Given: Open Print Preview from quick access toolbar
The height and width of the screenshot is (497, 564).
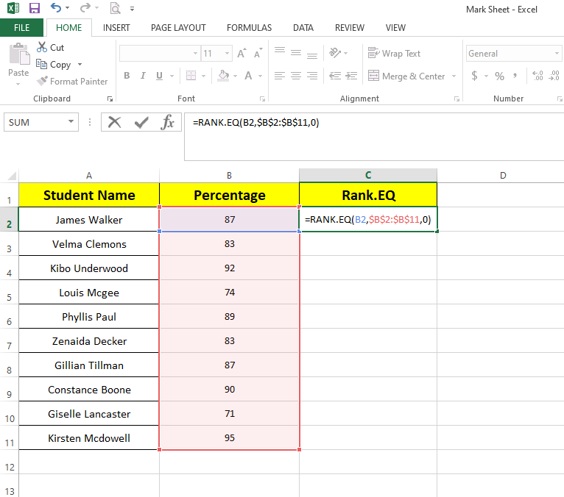Looking at the screenshot, I should 115,8.
